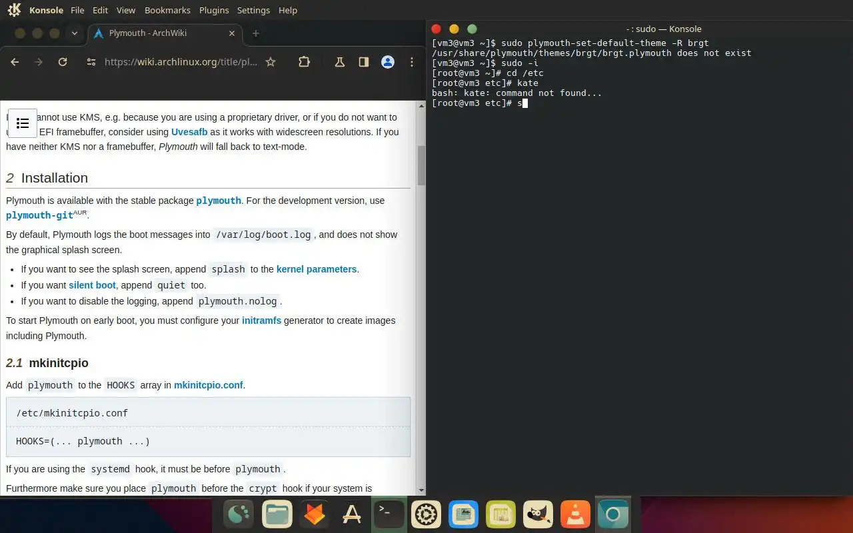Screen dimensions: 853x533
Task: Open the File menu in Konsole
Action: (x=77, y=10)
